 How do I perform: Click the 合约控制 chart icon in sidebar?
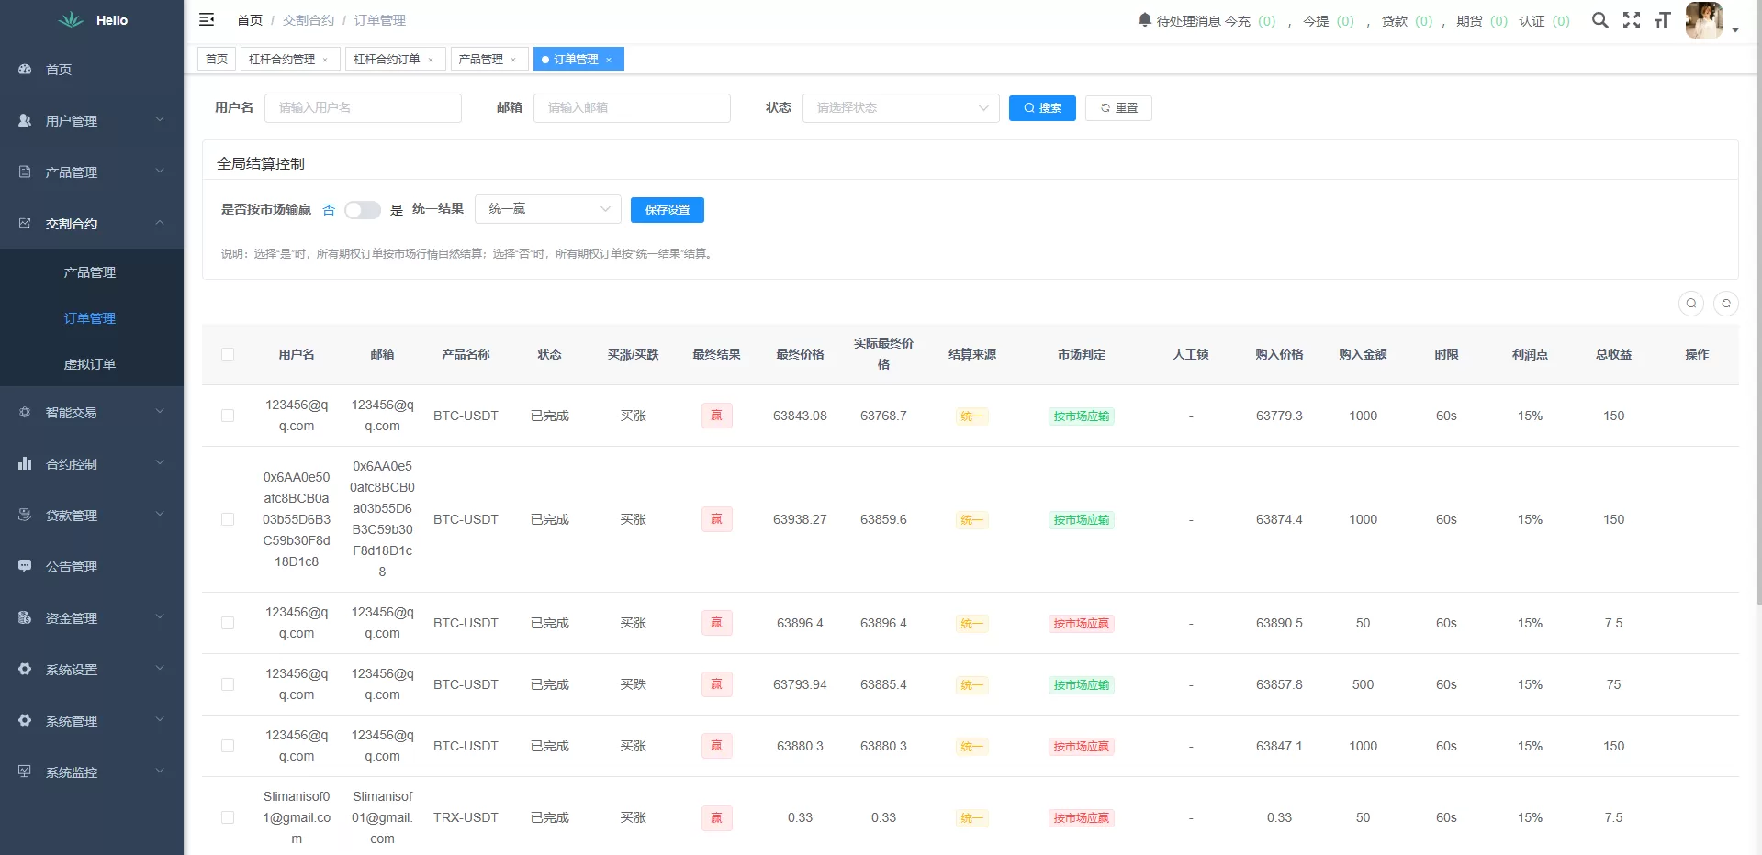click(x=25, y=463)
